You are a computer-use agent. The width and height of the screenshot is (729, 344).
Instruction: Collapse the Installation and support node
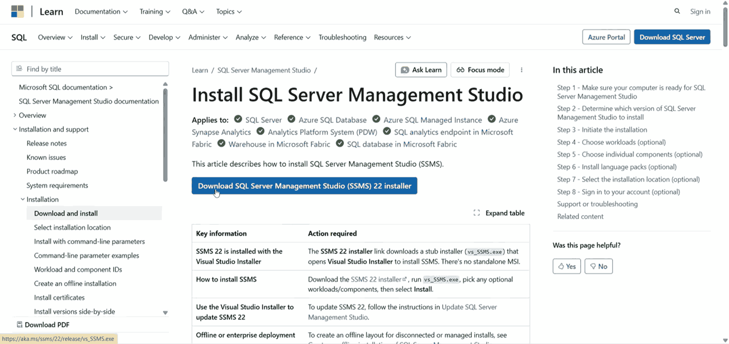pyautogui.click(x=15, y=129)
